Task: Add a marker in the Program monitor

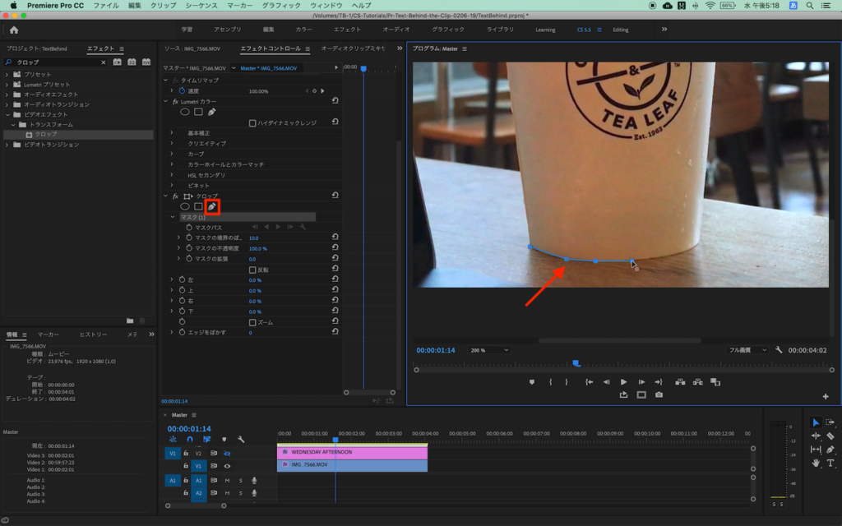Action: [532, 382]
